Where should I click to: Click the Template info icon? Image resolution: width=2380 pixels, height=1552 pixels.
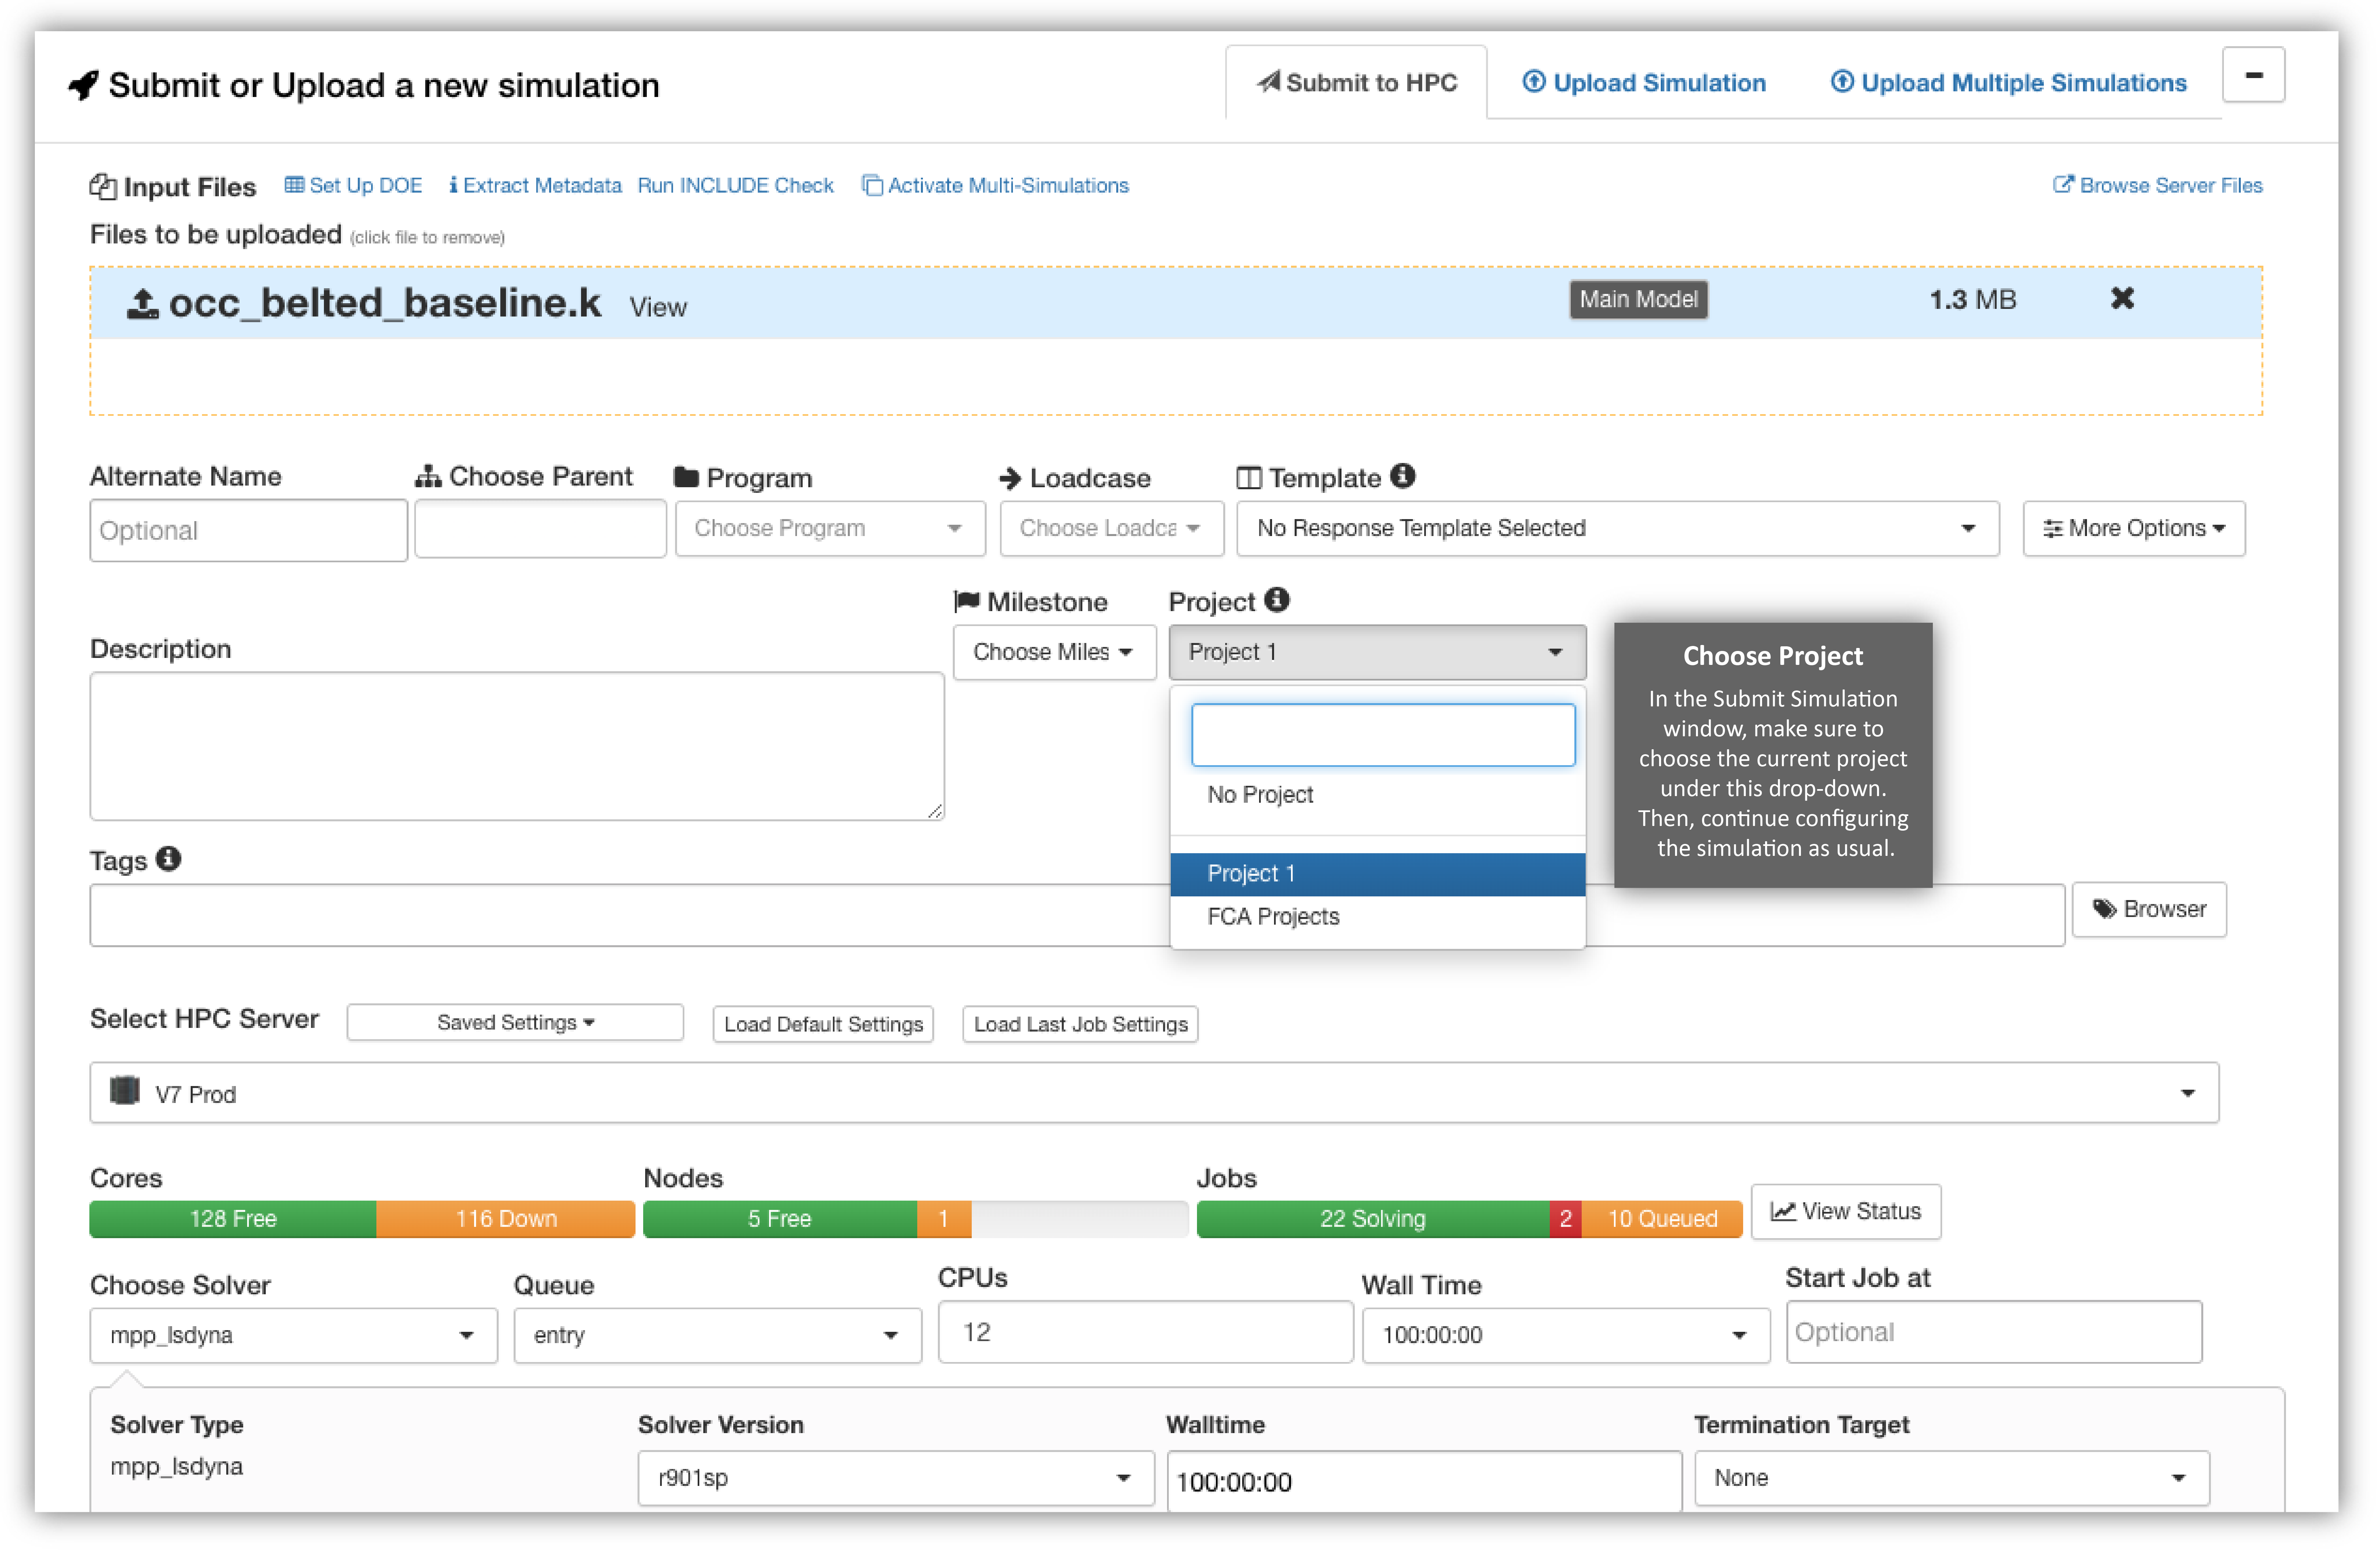point(1403,476)
